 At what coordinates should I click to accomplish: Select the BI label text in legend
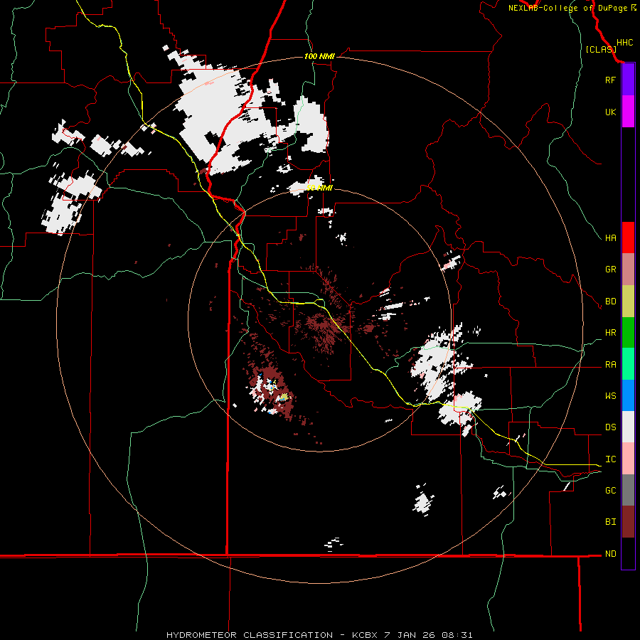click(x=610, y=522)
